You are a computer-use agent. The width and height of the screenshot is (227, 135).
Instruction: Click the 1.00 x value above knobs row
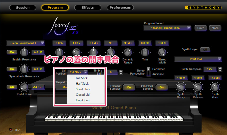tap(76, 43)
